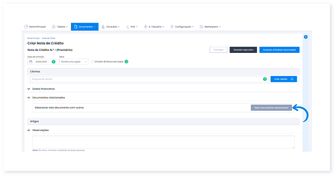This screenshot has width=336, height=177.
Task: Click the green help icon on date field
Action: [x=53, y=62]
